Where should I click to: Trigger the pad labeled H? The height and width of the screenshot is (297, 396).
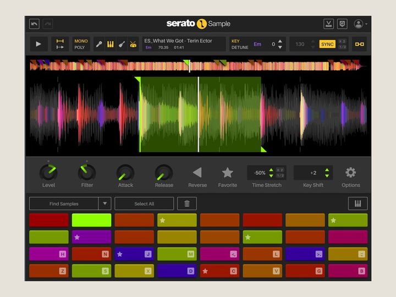point(49,254)
